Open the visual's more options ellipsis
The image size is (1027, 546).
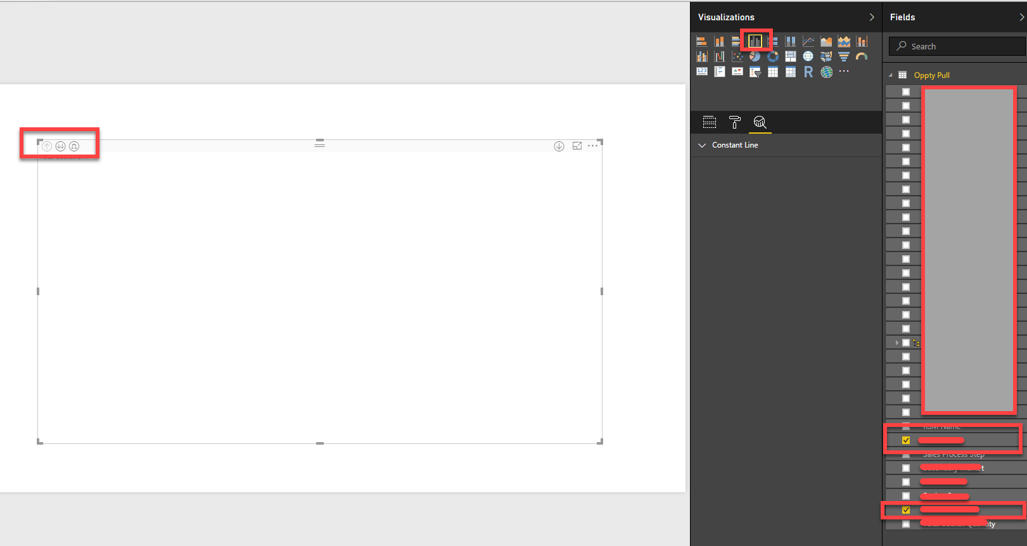tap(592, 146)
